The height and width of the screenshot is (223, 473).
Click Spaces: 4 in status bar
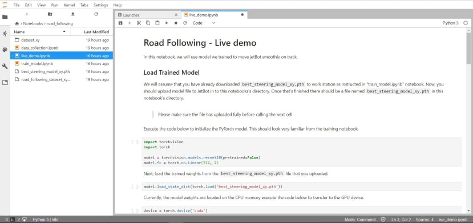[425, 220]
